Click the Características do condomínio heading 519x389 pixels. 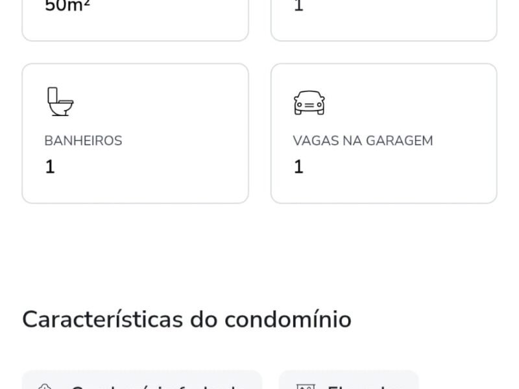pyautogui.click(x=187, y=320)
